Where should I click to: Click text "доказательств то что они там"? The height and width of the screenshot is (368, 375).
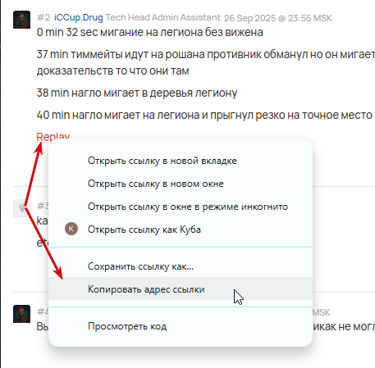pos(112,70)
